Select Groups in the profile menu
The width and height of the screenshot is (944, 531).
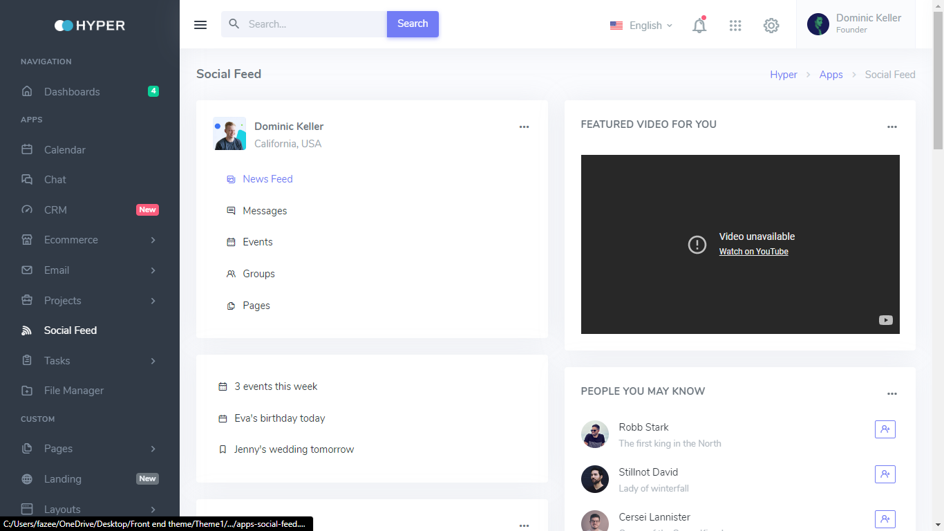258,274
